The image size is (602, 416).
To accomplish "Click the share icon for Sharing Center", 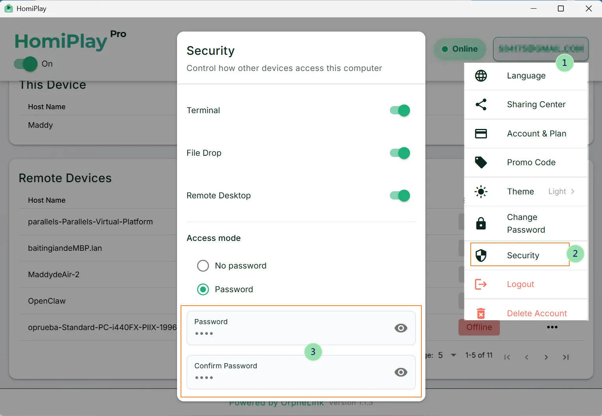I will pos(481,104).
